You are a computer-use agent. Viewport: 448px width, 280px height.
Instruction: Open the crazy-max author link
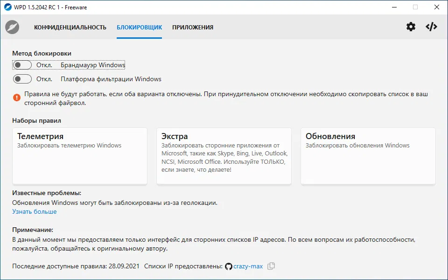pos(248,266)
